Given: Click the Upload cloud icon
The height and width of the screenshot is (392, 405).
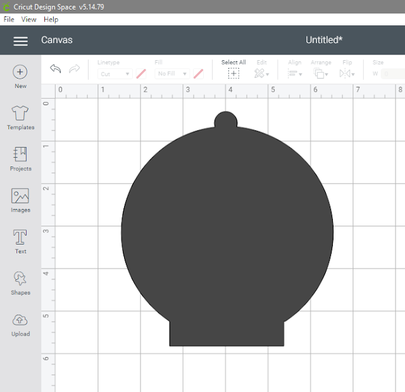Looking at the screenshot, I should click(x=20, y=320).
